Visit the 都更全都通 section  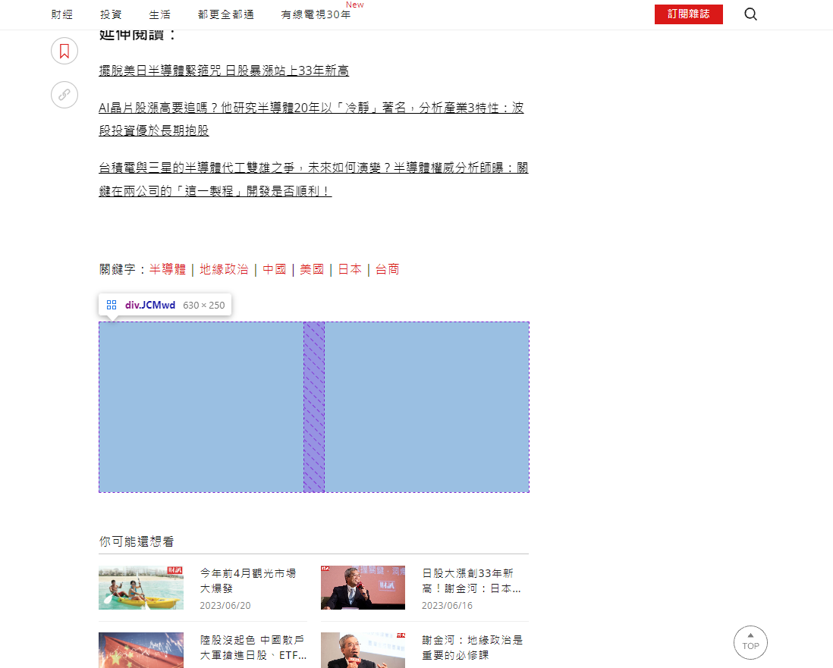[x=225, y=14]
